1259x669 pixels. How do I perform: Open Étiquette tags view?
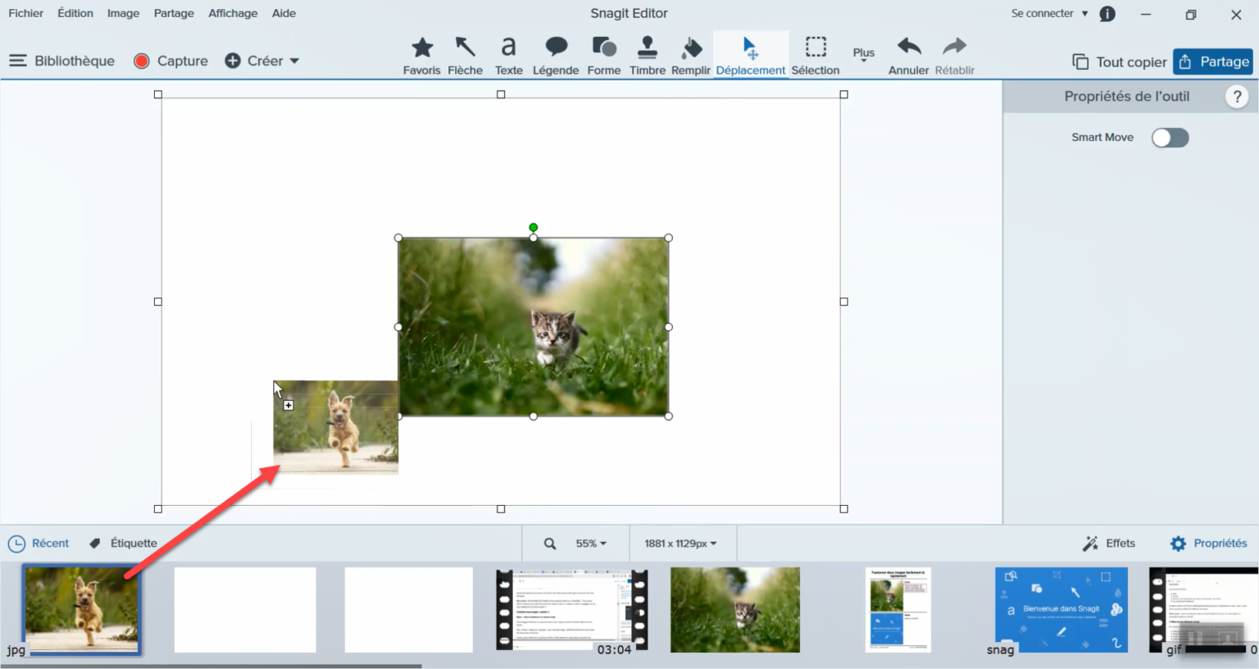pos(123,544)
